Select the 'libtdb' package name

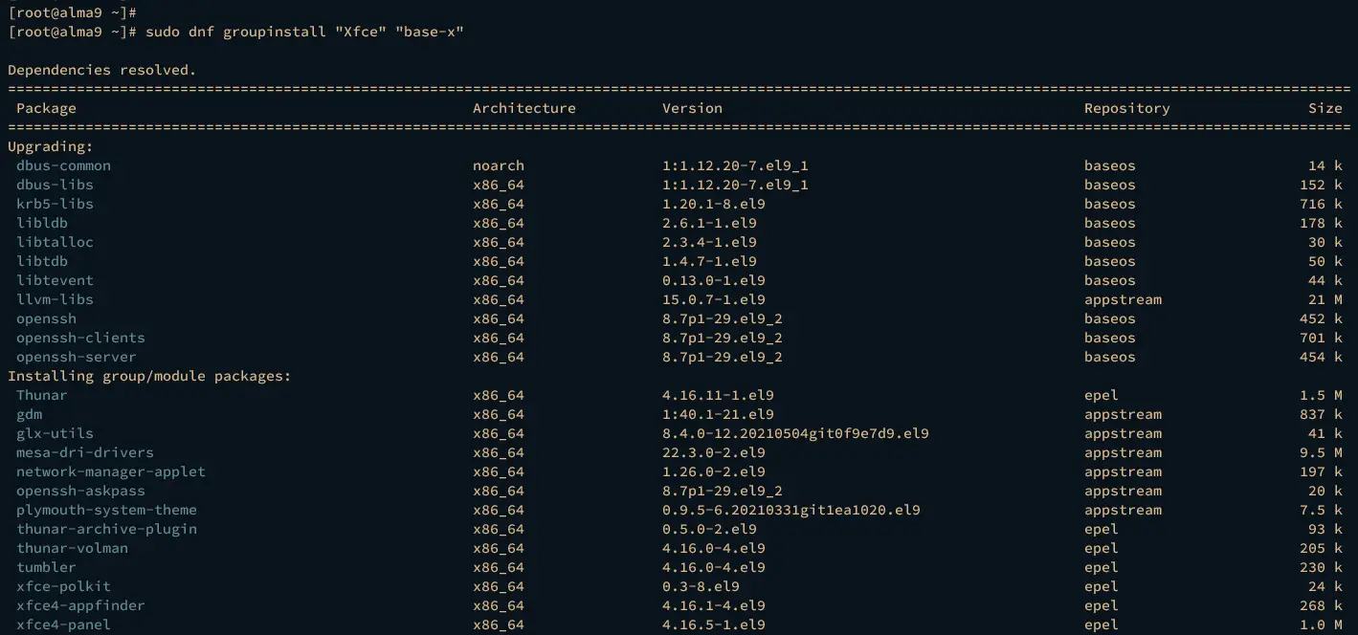point(42,261)
